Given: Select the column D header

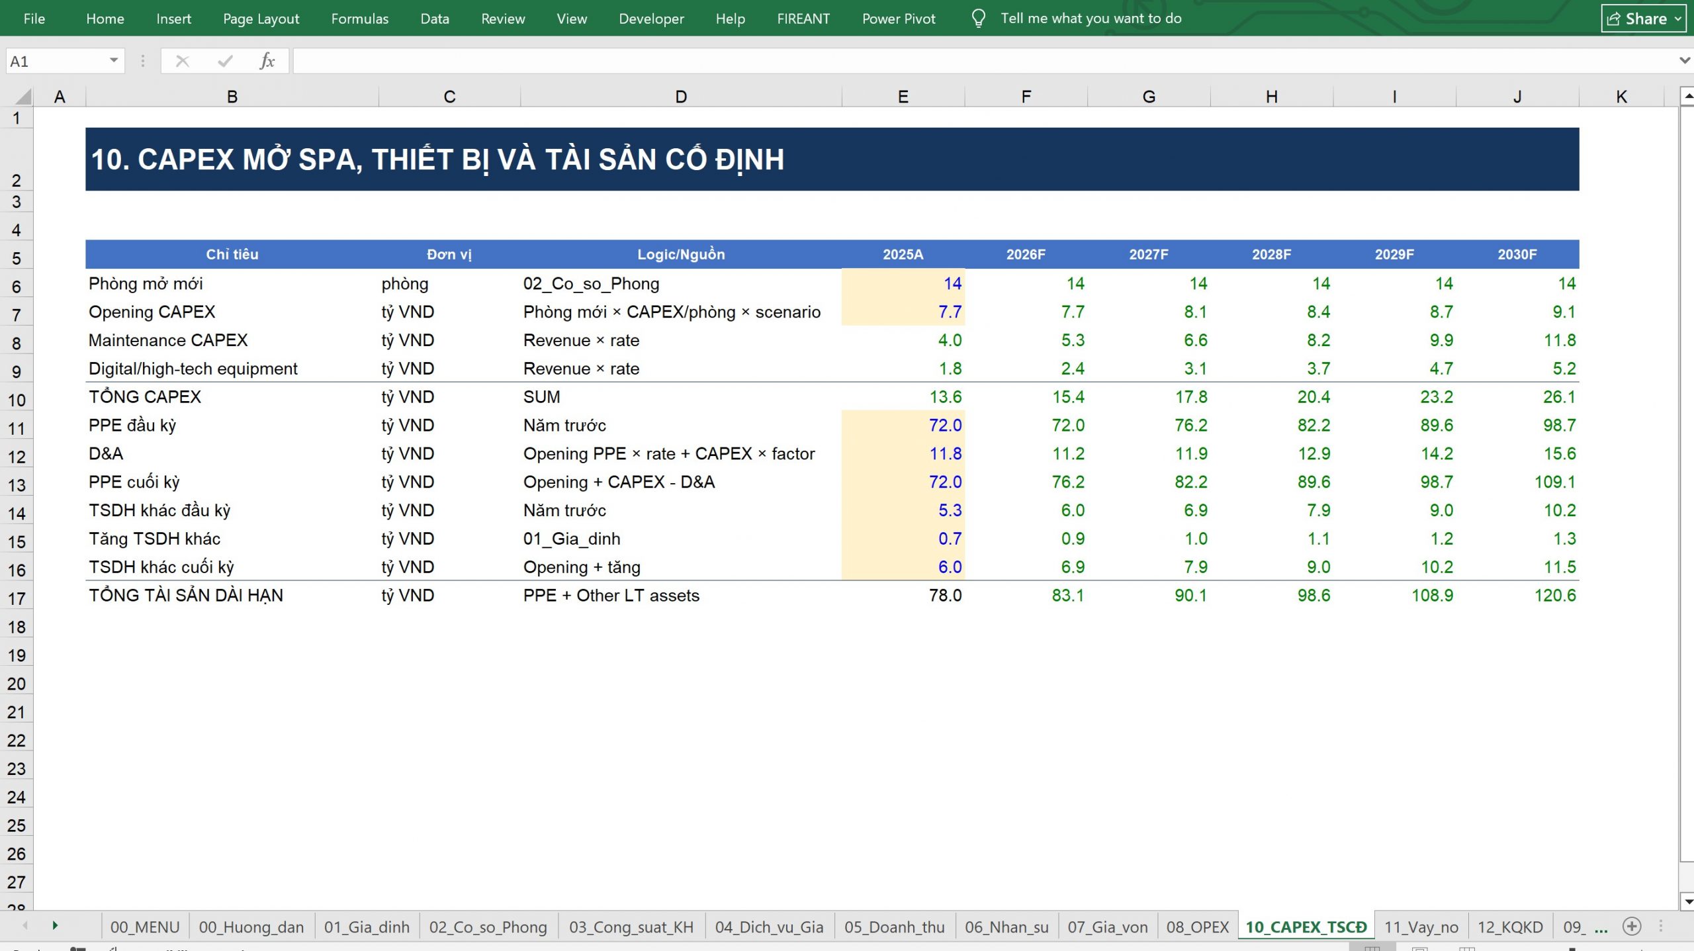Looking at the screenshot, I should [x=681, y=97].
